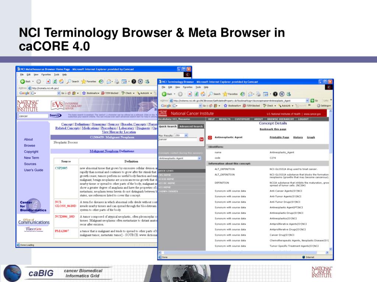377x282 pixels.
Task: Open Tools menu in Metathesaurus Browser window
Action: pyautogui.click(x=56, y=75)
